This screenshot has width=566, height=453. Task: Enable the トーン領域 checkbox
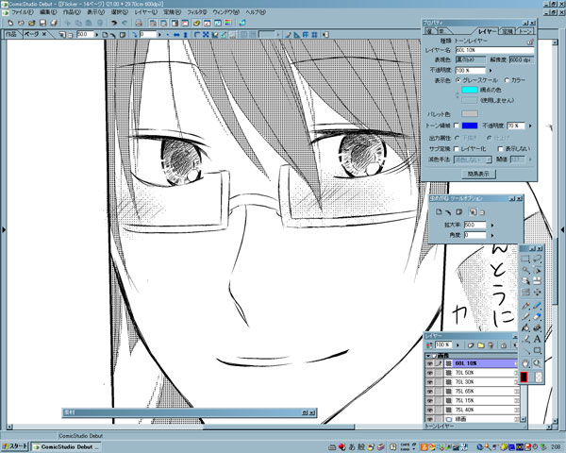pyautogui.click(x=457, y=126)
